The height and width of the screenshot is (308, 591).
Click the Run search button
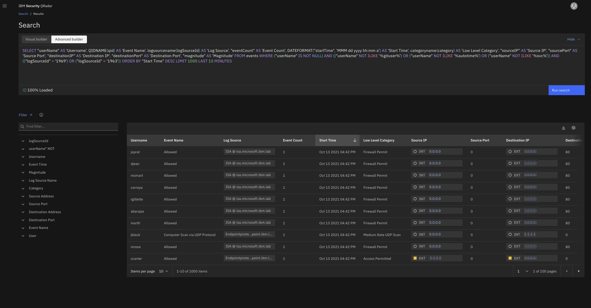566,90
